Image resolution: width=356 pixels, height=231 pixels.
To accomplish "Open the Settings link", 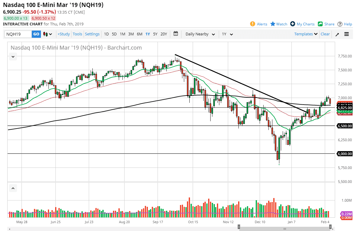I will point(92,34).
